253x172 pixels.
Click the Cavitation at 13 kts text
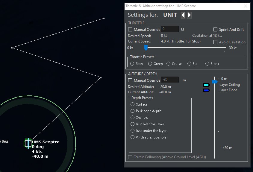tap(207, 36)
